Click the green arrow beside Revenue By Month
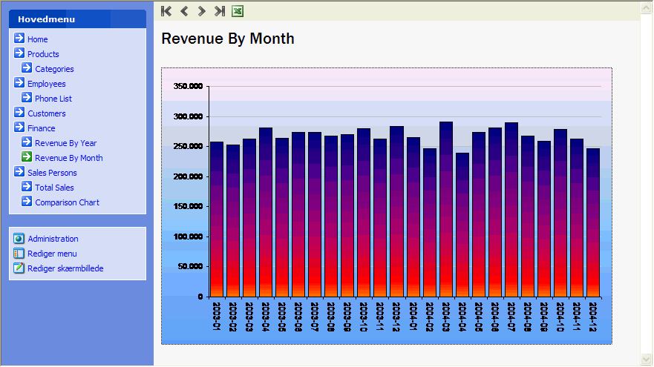This screenshot has height=367, width=654. 27,156
